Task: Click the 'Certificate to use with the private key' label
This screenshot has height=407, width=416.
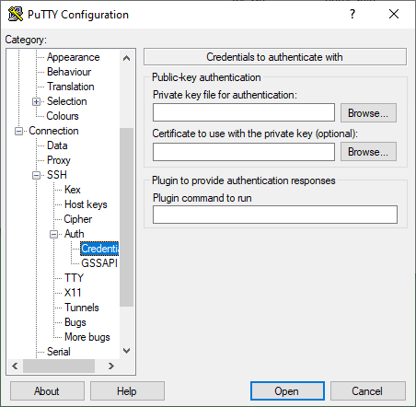Action: pos(255,134)
